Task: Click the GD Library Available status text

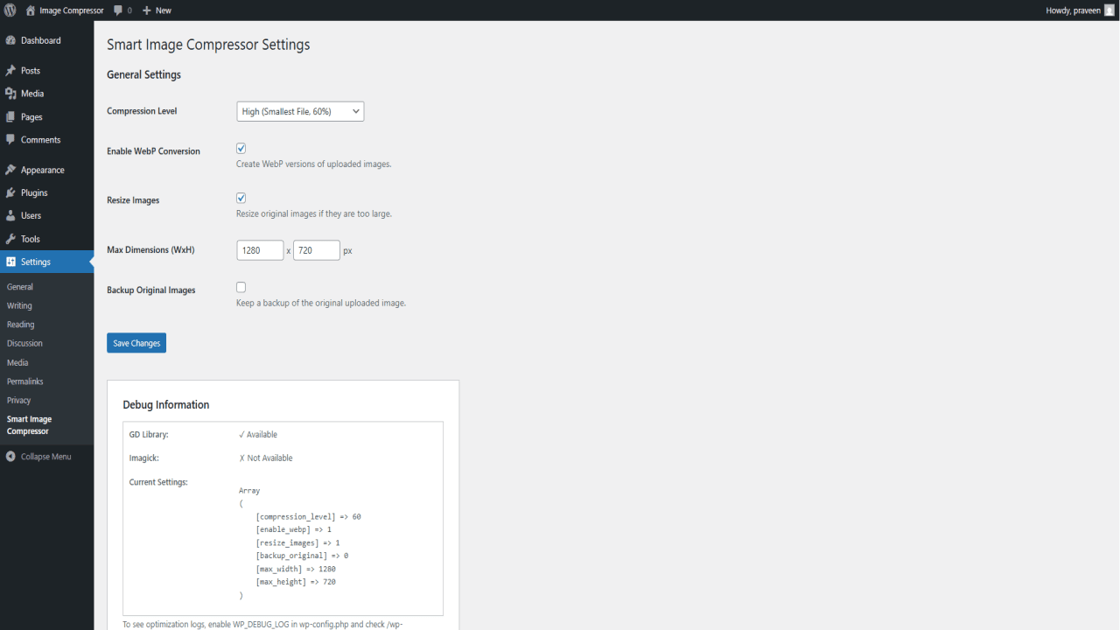Action: (x=258, y=435)
